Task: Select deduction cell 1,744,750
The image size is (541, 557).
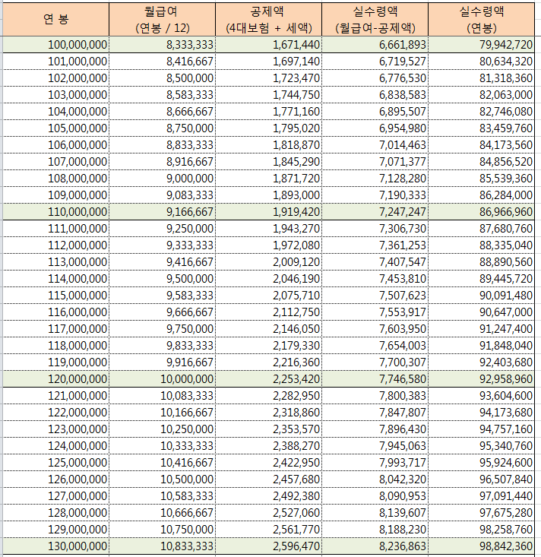Action: point(268,95)
